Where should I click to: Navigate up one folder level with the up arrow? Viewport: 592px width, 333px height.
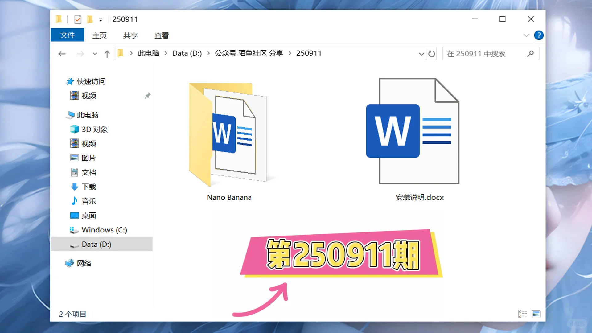pyautogui.click(x=107, y=53)
